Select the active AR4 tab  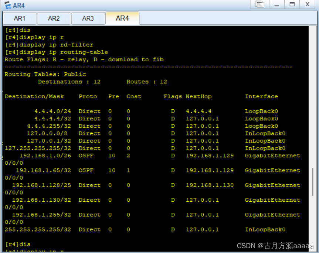122,18
